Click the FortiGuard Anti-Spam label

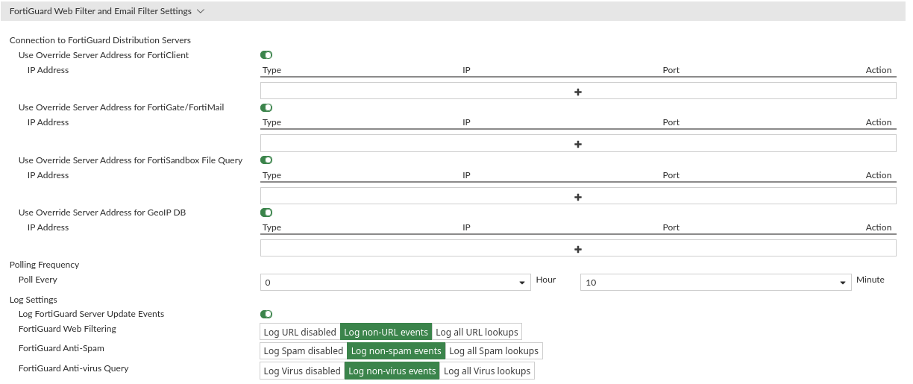click(x=61, y=348)
